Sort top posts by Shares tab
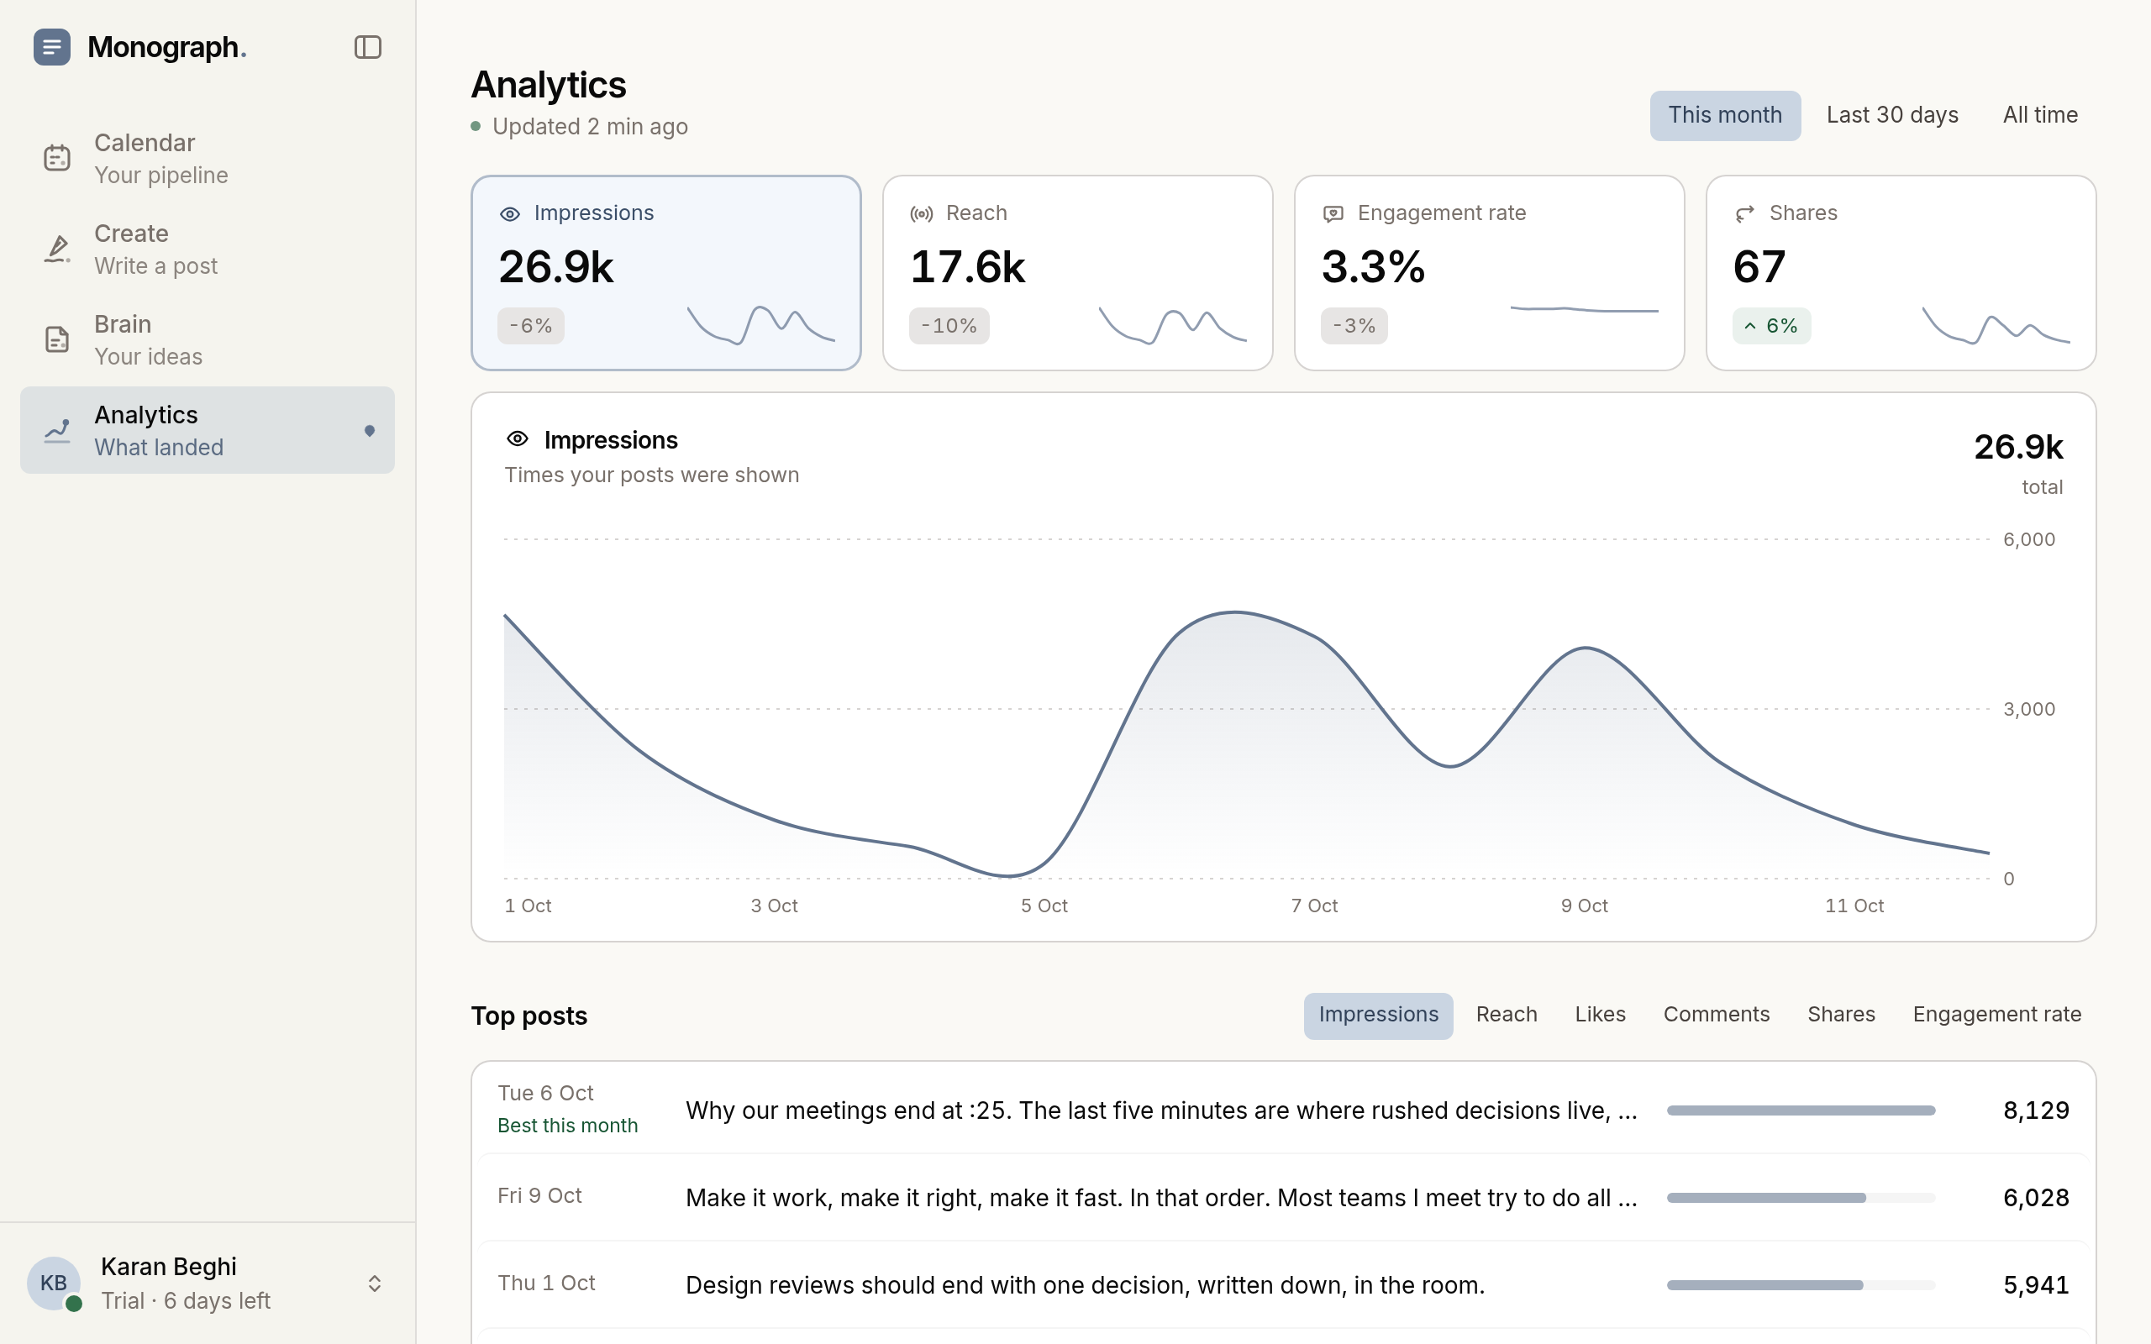This screenshot has width=2151, height=1344. click(x=1841, y=1015)
